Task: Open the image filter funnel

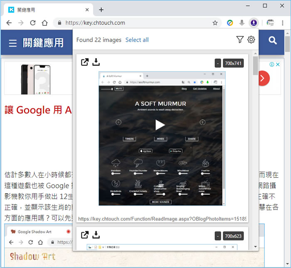Action: 240,40
